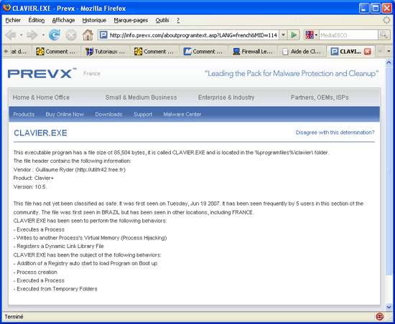Click the PREVX logo

pyautogui.click(x=42, y=73)
